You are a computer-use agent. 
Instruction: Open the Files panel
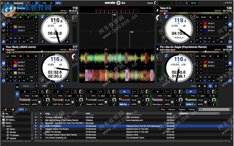pos(163,109)
